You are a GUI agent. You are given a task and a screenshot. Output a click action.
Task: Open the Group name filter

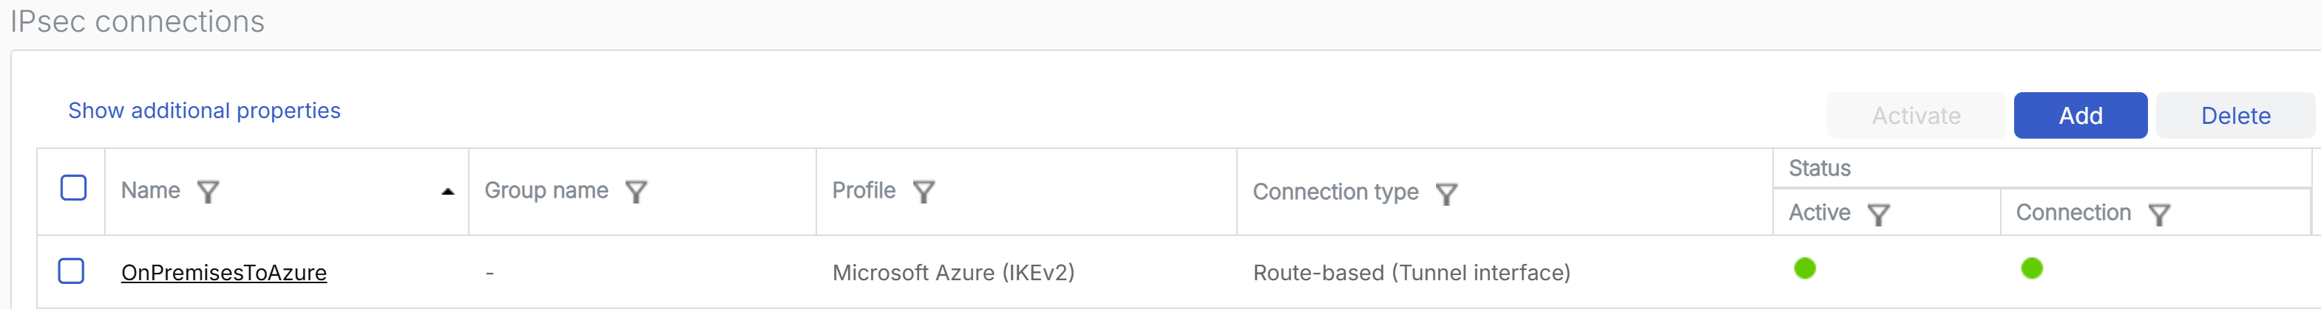pos(636,191)
